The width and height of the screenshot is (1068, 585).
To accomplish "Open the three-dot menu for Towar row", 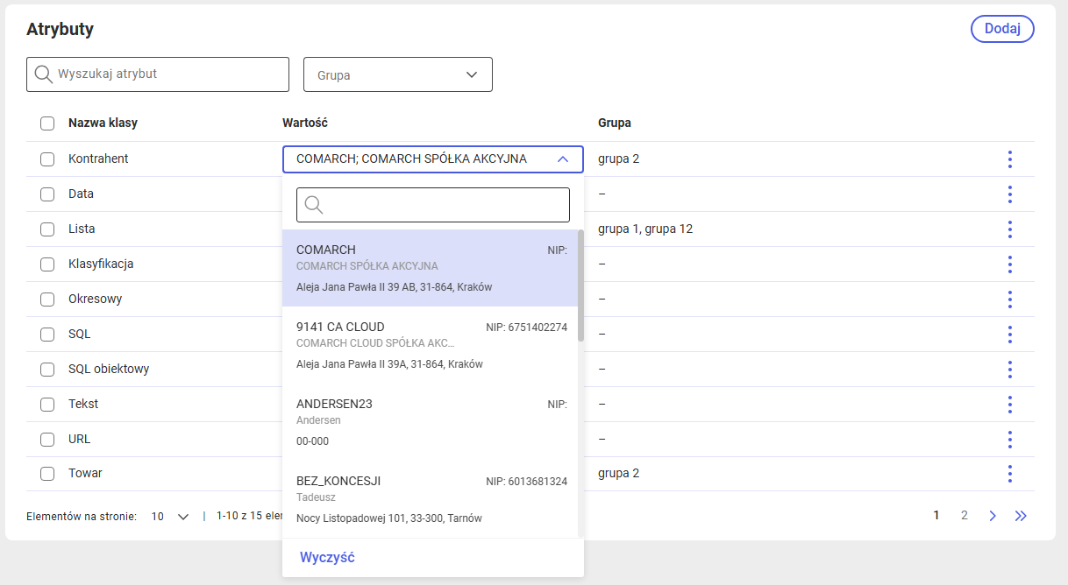I will tap(1010, 474).
